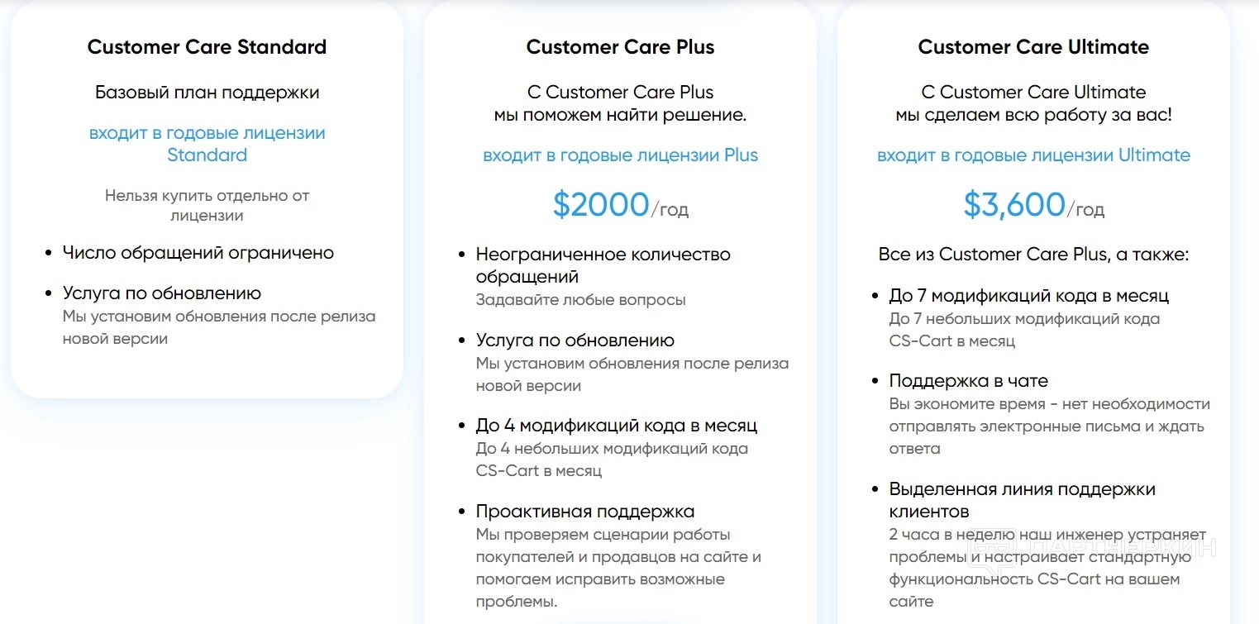The image size is (1259, 624).
Task: Click 'Нельзя купить отдельно от лицензии' note
Action: click(x=207, y=206)
